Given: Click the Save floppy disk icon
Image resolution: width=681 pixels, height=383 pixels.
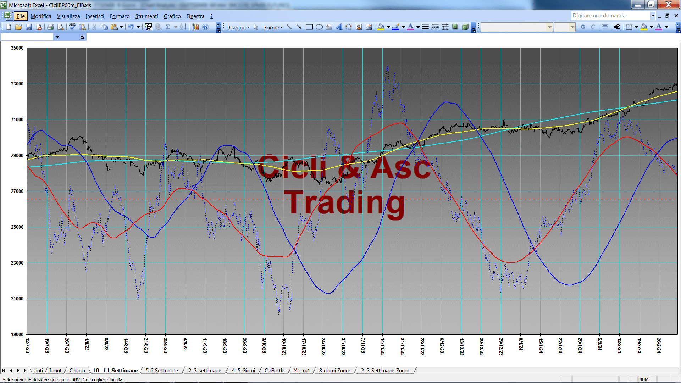Looking at the screenshot, I should [x=29, y=27].
